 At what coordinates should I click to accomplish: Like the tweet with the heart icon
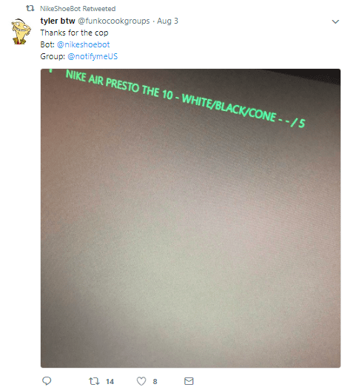click(x=141, y=381)
